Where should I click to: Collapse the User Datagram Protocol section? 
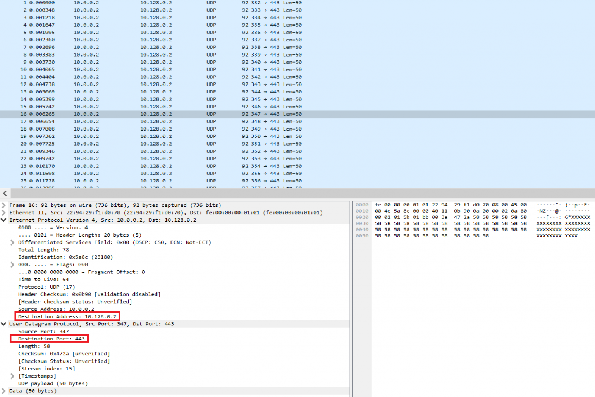click(x=3, y=324)
